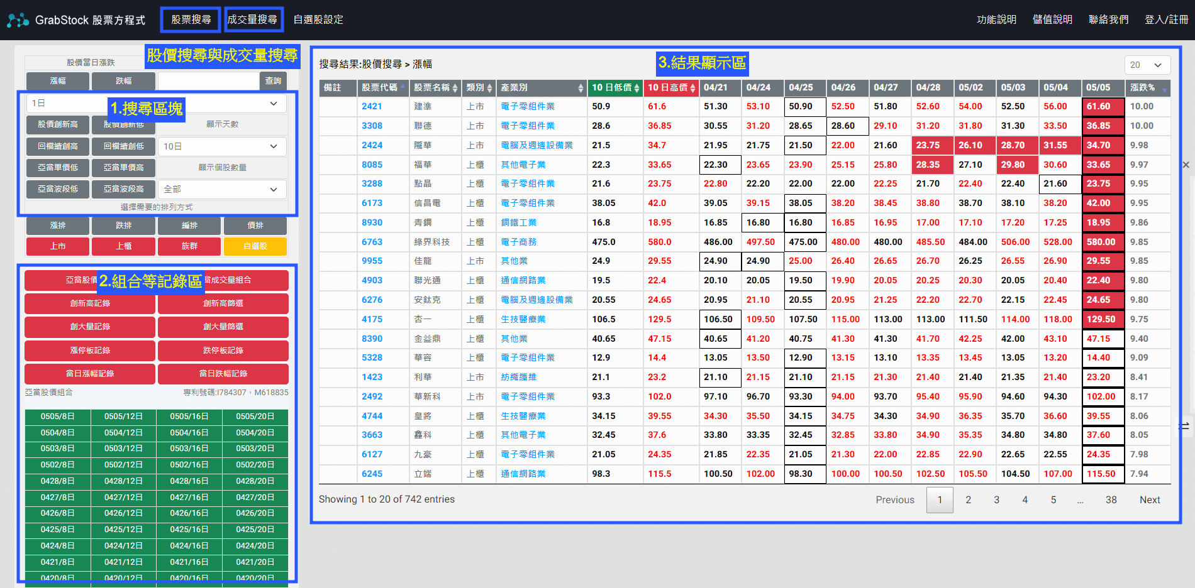Open stock code 6763 link
Screen dimensions: 1195x588
[x=372, y=242]
